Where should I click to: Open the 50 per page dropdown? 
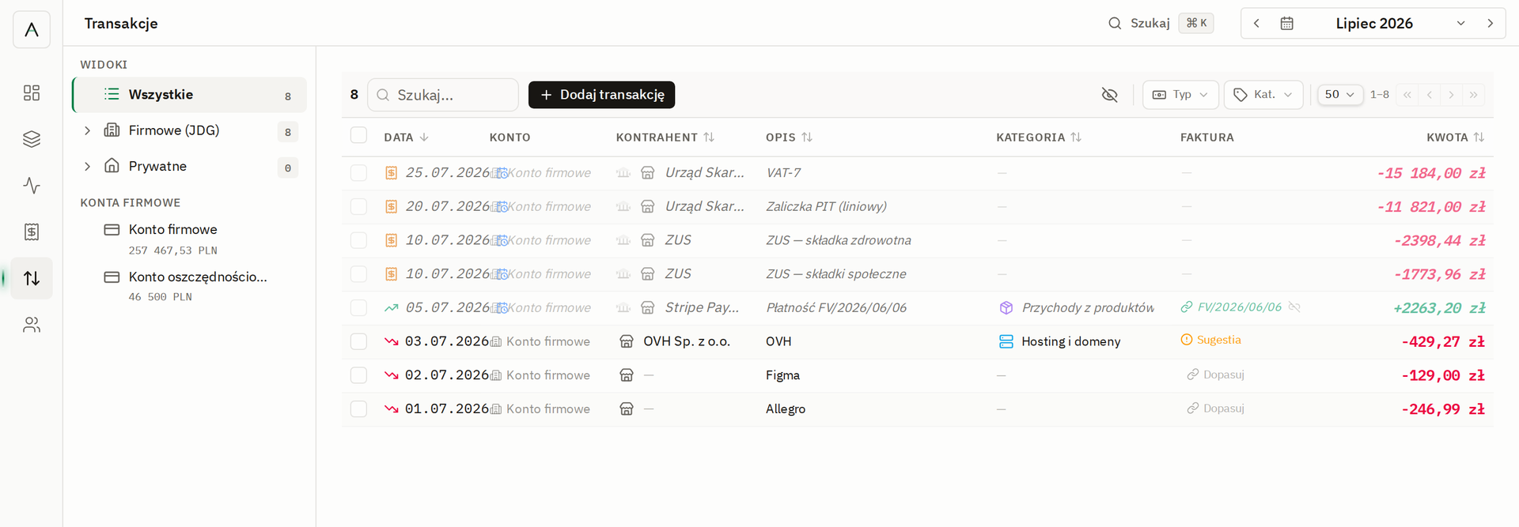1340,95
